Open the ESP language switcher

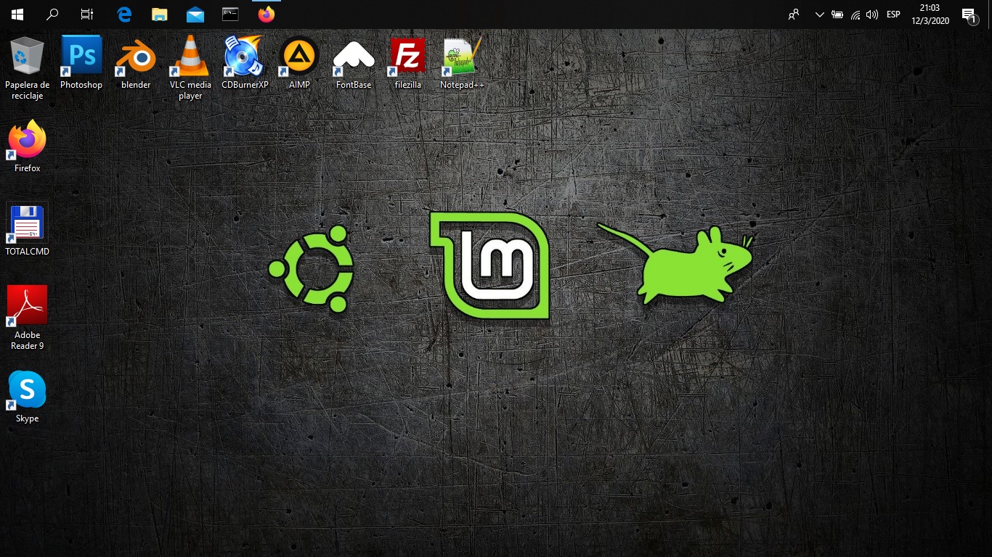(x=893, y=14)
